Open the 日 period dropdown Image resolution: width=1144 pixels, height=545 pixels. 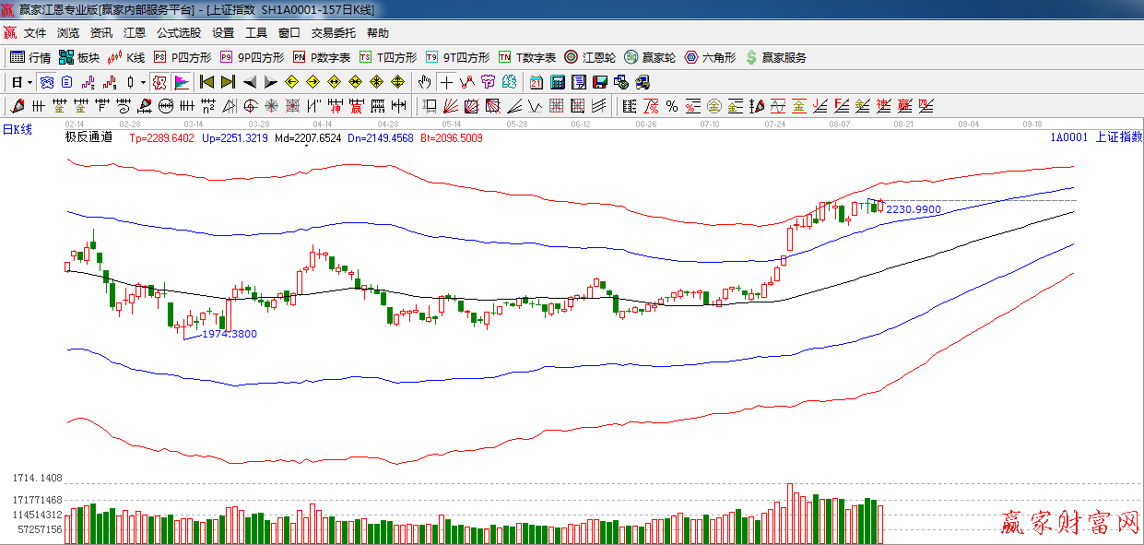(22, 82)
